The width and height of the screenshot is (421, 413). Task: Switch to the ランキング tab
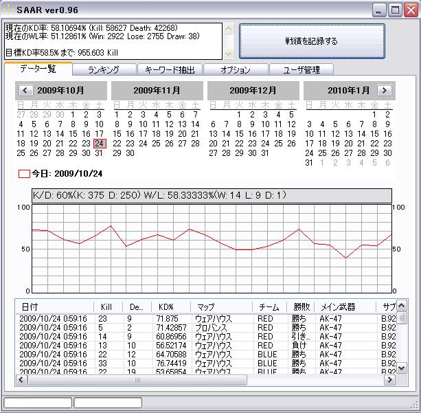[104, 70]
